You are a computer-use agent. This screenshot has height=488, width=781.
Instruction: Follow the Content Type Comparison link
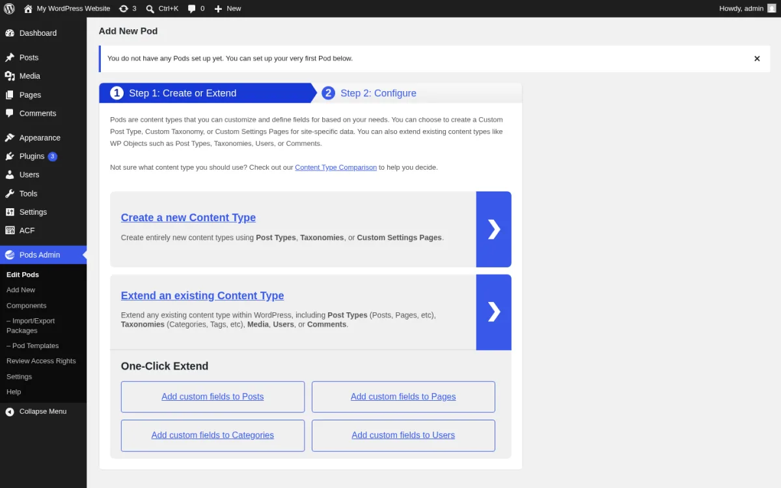[x=336, y=167]
